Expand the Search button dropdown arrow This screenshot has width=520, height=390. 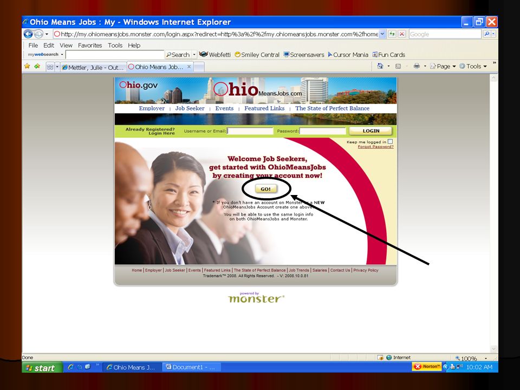pyautogui.click(x=194, y=54)
